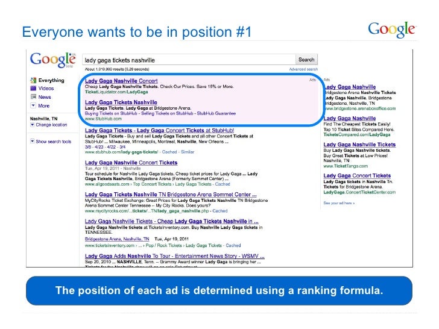Open the More filters label
This screenshot has height=329, width=439.
click(43, 106)
